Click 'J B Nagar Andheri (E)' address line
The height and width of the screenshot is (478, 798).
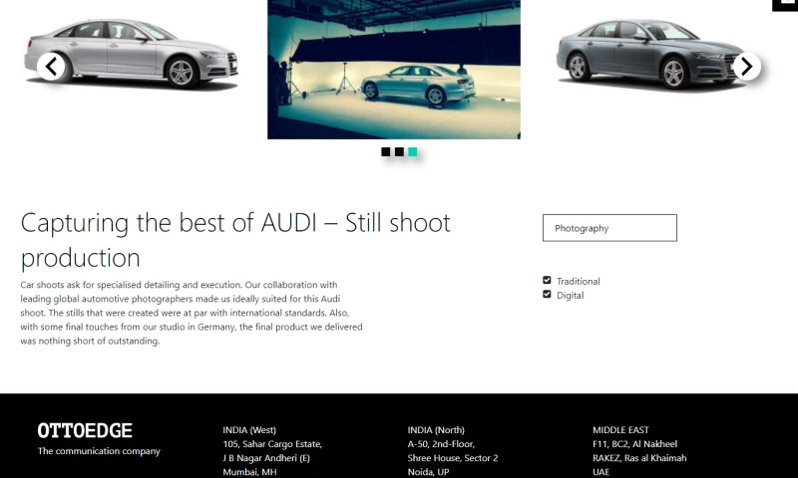coord(266,458)
